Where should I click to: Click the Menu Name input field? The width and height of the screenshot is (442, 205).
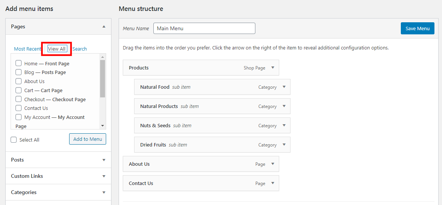pyautogui.click(x=204, y=28)
